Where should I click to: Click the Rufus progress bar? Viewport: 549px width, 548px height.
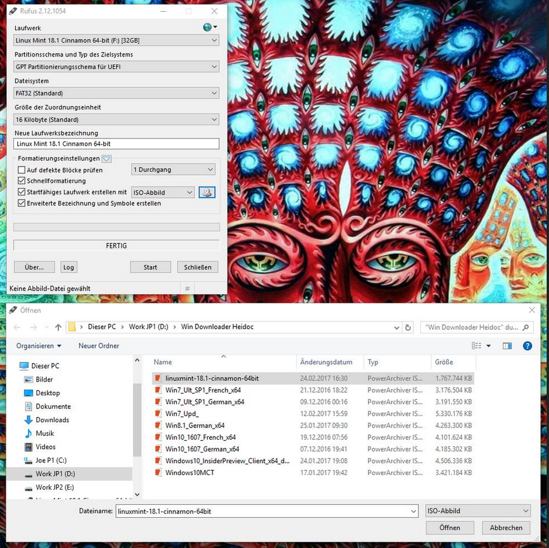pos(116,227)
